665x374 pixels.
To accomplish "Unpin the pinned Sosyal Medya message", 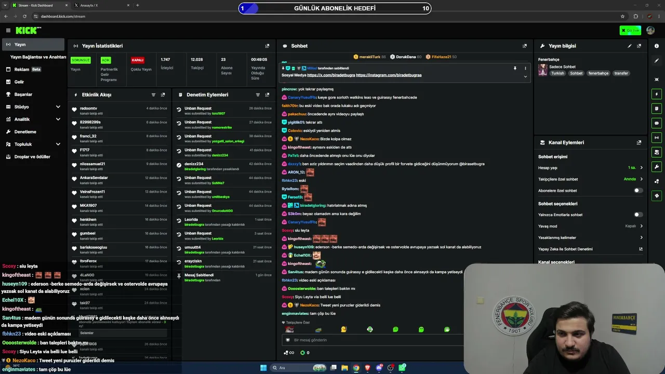I will click(x=515, y=68).
